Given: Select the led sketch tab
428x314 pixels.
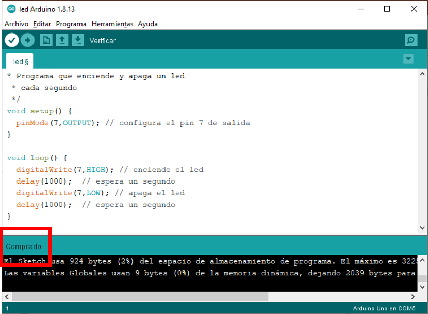Looking at the screenshot, I should [20, 61].
